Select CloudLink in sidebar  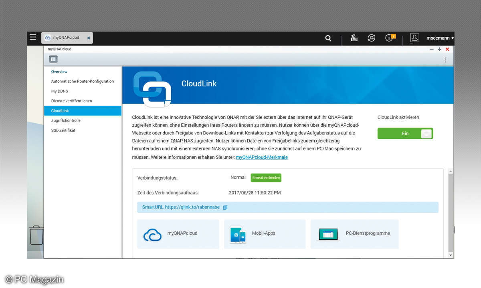[83, 111]
